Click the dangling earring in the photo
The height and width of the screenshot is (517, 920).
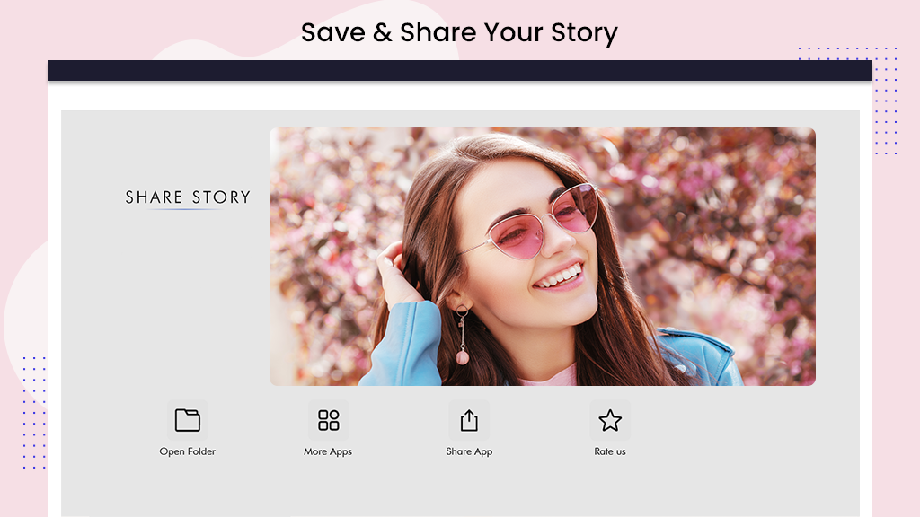pos(463,336)
